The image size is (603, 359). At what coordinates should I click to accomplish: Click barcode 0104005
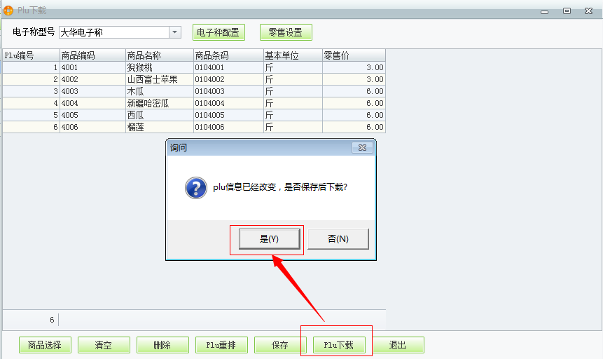(x=228, y=115)
